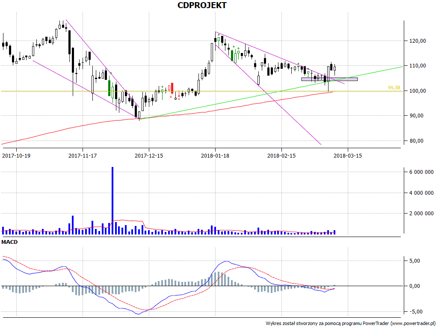Screen dimensions: 438x328
Task: Click the 80,00 price axis label
Action: 417,141
